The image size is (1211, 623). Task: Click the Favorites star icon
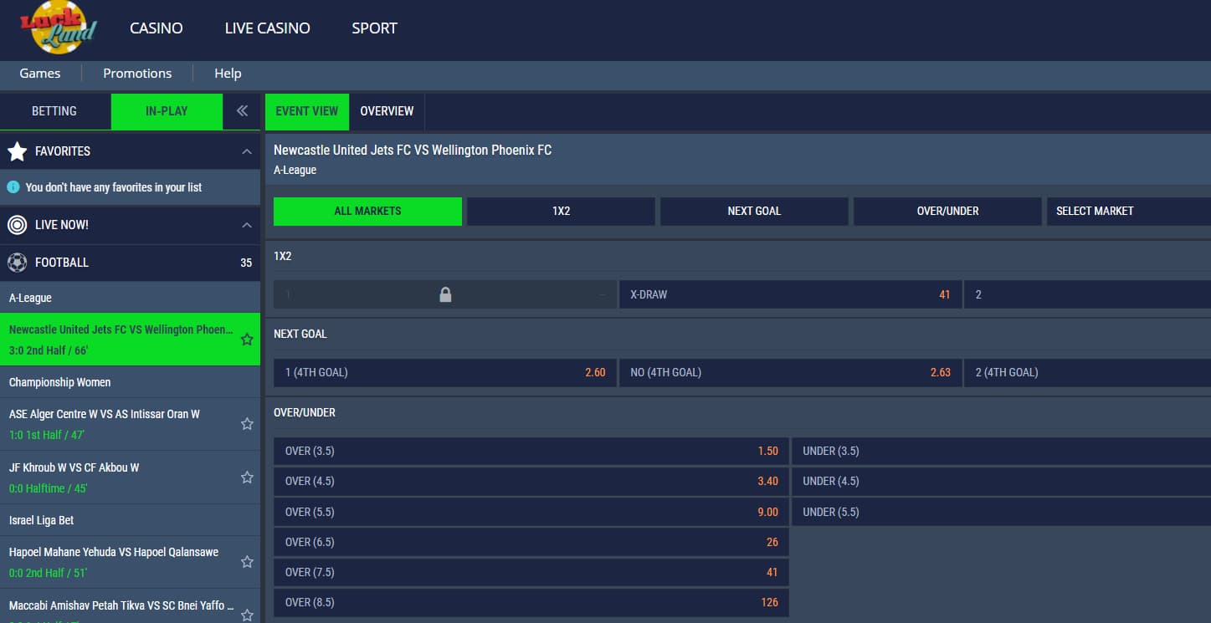[x=17, y=151]
